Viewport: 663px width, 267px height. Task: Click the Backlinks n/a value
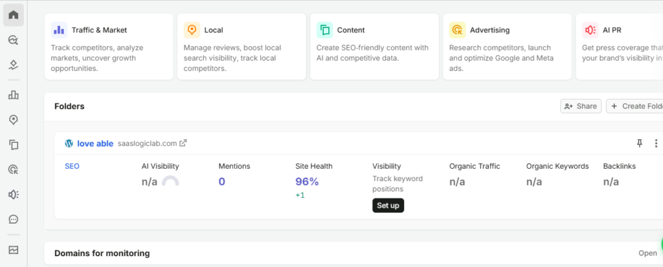pos(611,182)
